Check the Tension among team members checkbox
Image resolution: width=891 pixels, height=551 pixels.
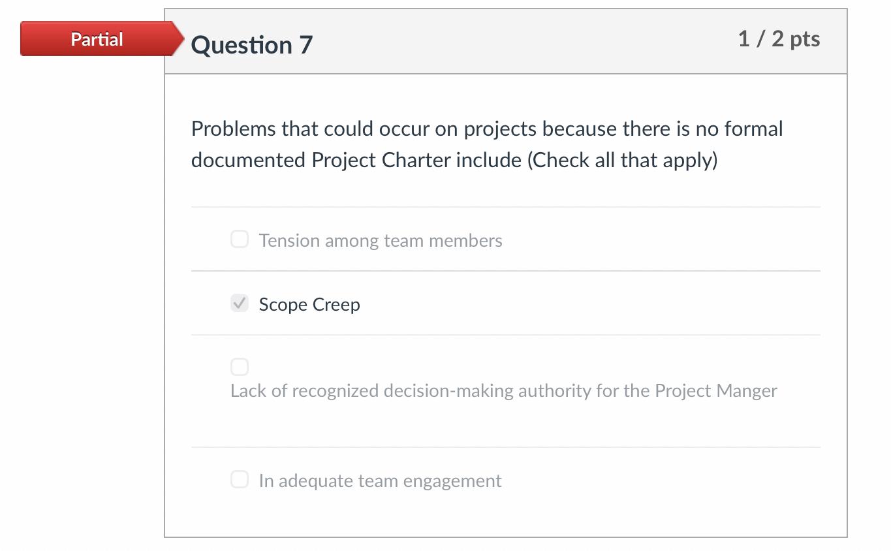click(239, 239)
